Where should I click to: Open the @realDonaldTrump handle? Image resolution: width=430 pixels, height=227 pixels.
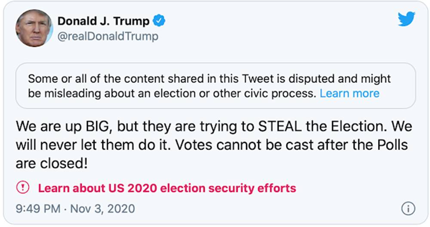pos(108,36)
